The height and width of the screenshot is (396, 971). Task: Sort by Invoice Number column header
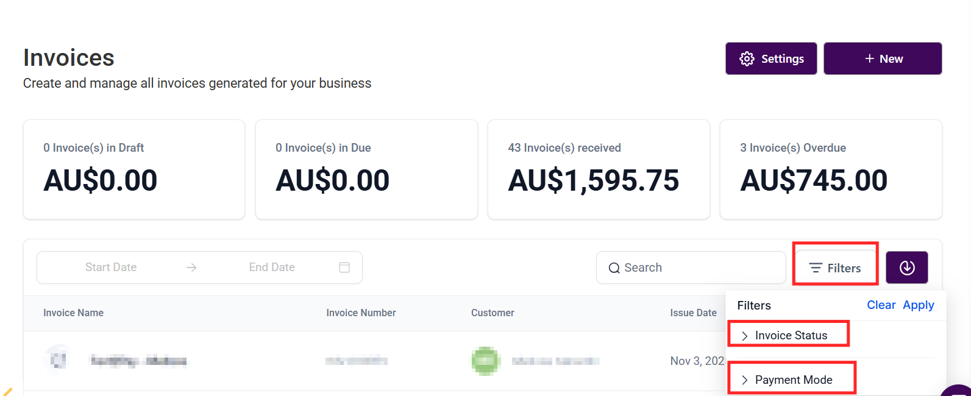coord(361,313)
